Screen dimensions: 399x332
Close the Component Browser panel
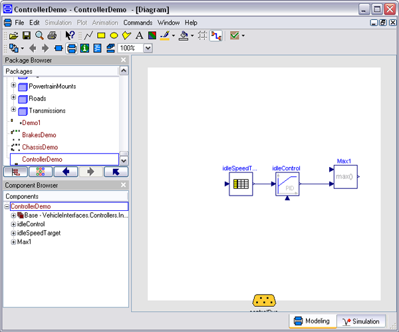tap(123, 186)
